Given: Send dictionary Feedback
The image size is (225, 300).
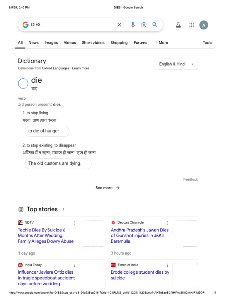Looking at the screenshot, I should point(190,179).
